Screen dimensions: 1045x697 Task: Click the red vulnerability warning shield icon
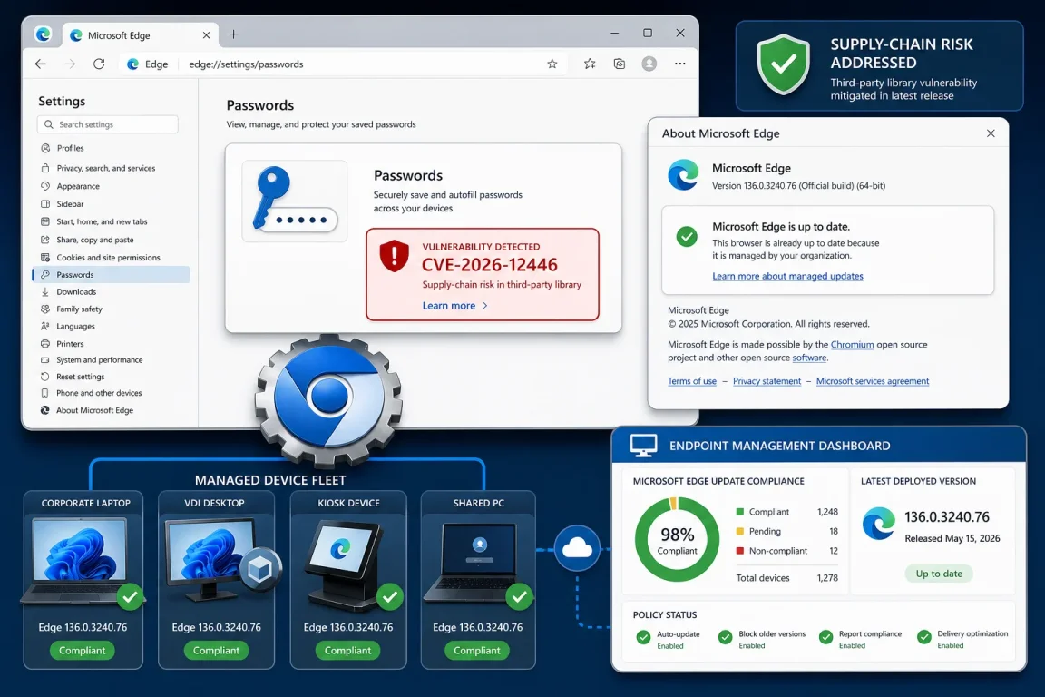pos(394,256)
